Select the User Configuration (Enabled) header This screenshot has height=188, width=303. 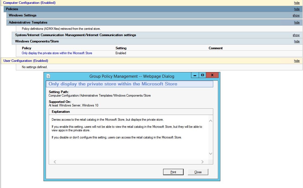coord(26,61)
